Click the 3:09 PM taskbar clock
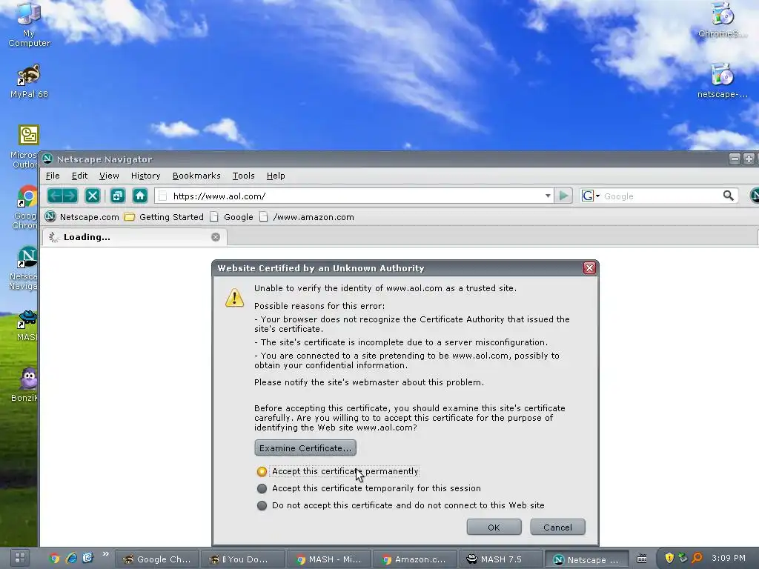Viewport: 759px width, 569px height. (x=729, y=558)
